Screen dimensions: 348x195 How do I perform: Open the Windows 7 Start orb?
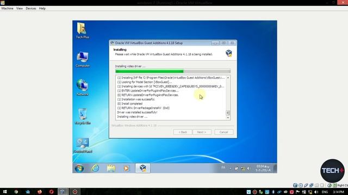[79, 168]
